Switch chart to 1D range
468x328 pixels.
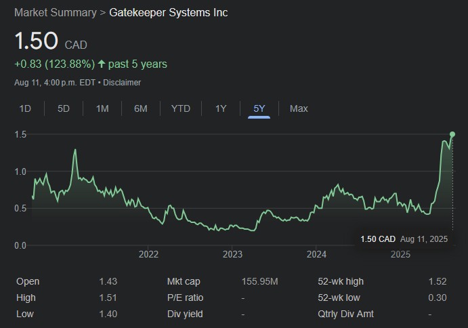tap(25, 108)
